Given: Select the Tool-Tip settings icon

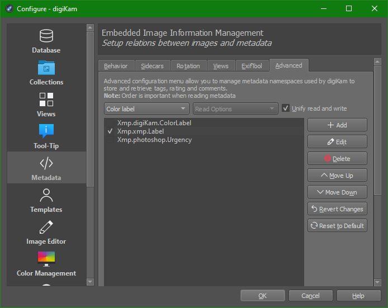Looking at the screenshot, I should pyautogui.click(x=46, y=132).
